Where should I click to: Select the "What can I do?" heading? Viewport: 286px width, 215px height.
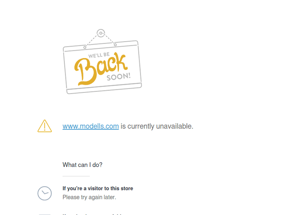pyautogui.click(x=82, y=165)
